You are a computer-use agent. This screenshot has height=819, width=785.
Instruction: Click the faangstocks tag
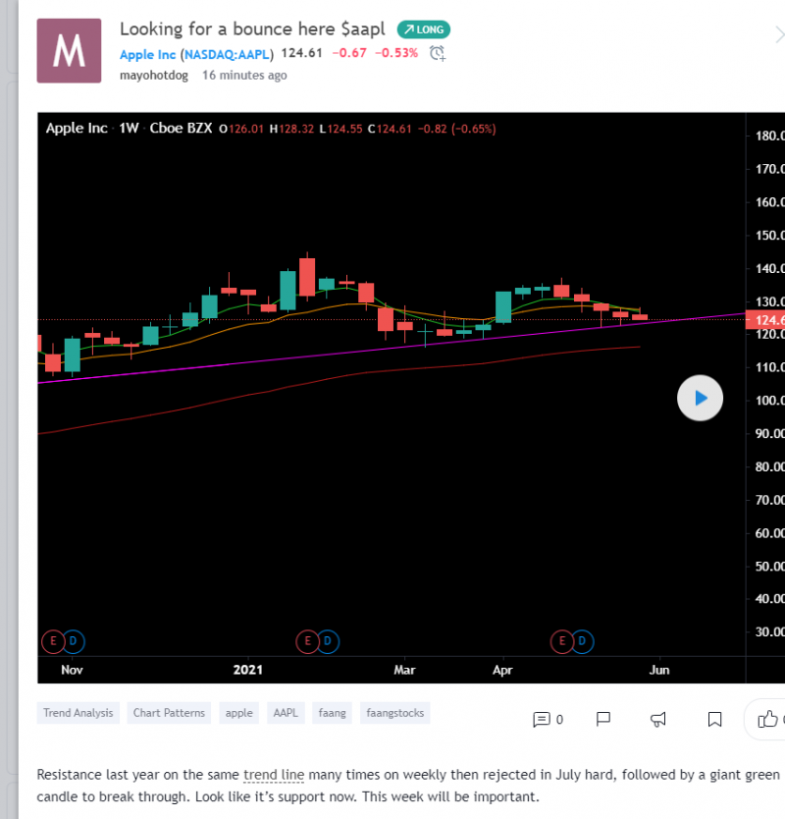(394, 713)
